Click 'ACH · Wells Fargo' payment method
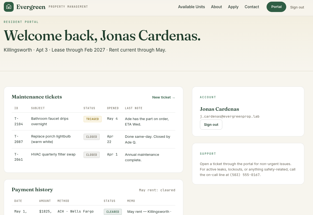This screenshot has height=215, width=313. (75, 211)
